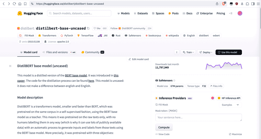Click the inference provider avatar icon
The height and width of the screenshot is (139, 261).
click(x=212, y=98)
